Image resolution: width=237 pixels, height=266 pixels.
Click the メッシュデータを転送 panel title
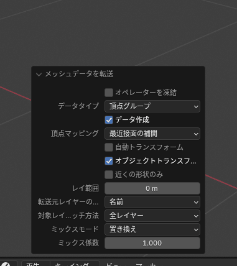click(x=79, y=74)
